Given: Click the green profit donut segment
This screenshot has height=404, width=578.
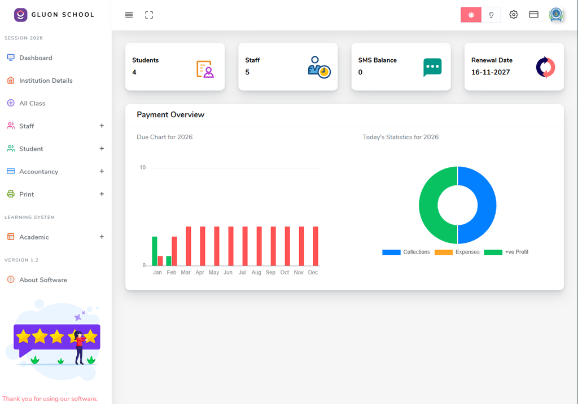Looking at the screenshot, I should pos(428,205).
